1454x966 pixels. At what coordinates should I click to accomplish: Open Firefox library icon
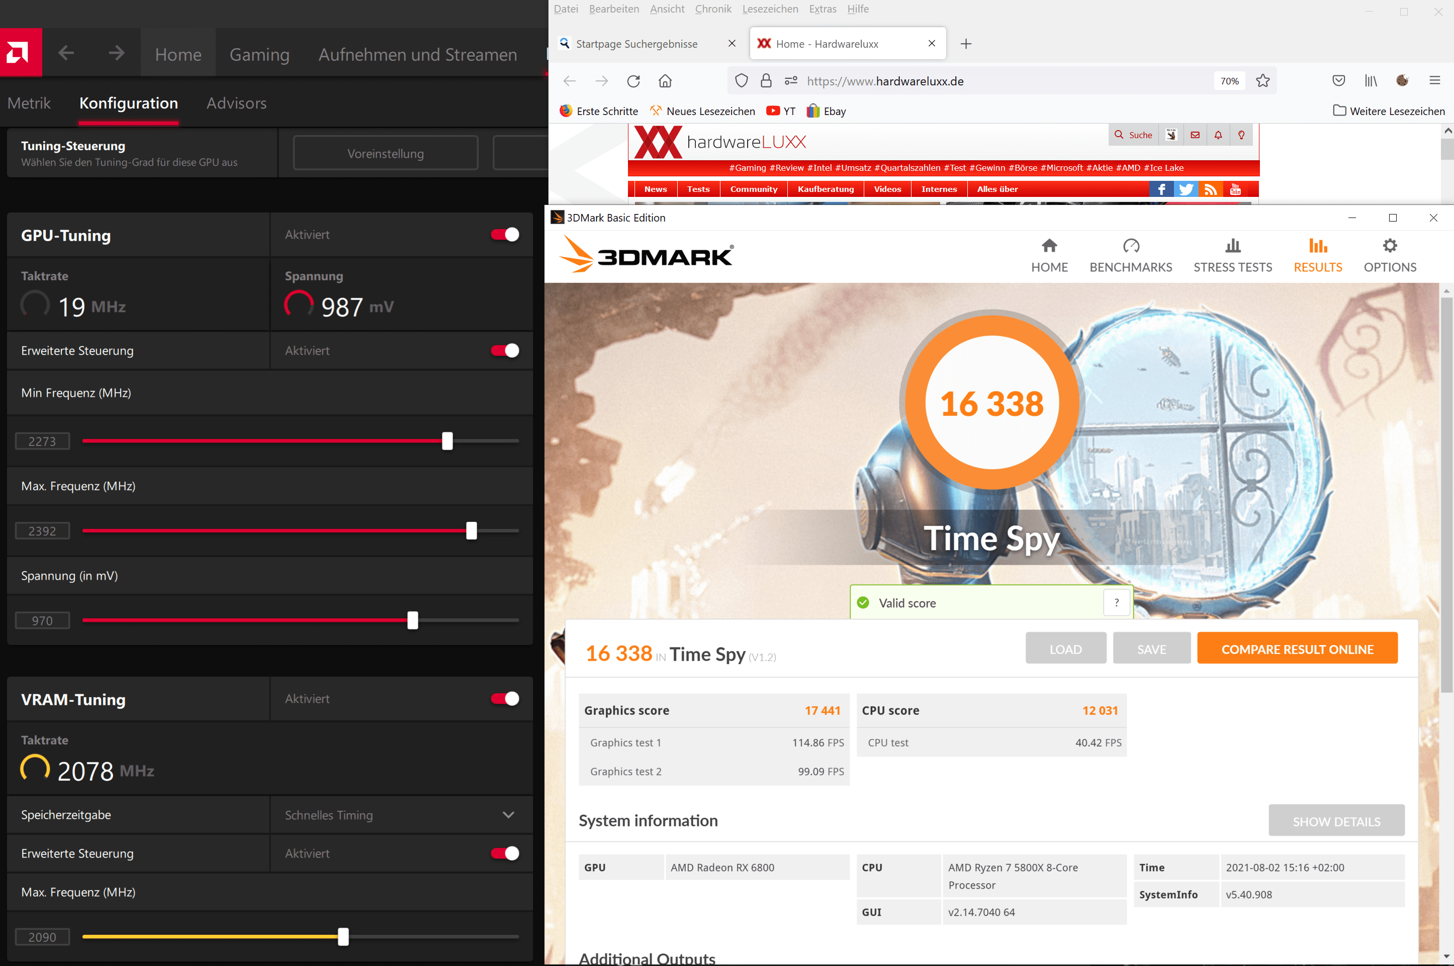pos(1370,81)
